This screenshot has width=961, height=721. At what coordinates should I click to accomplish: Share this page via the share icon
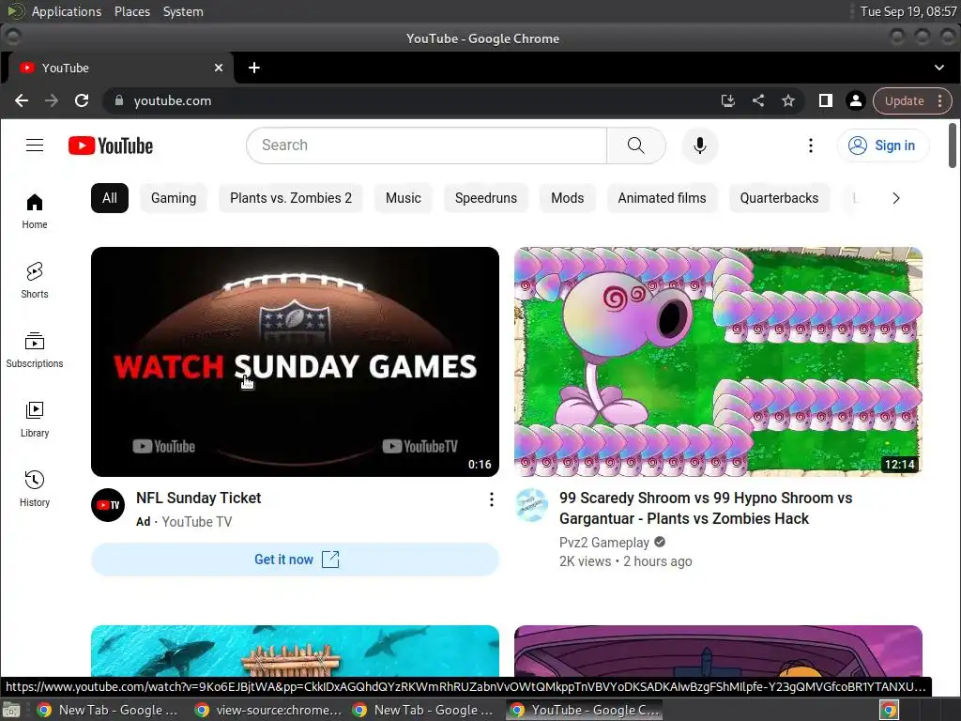[758, 100]
